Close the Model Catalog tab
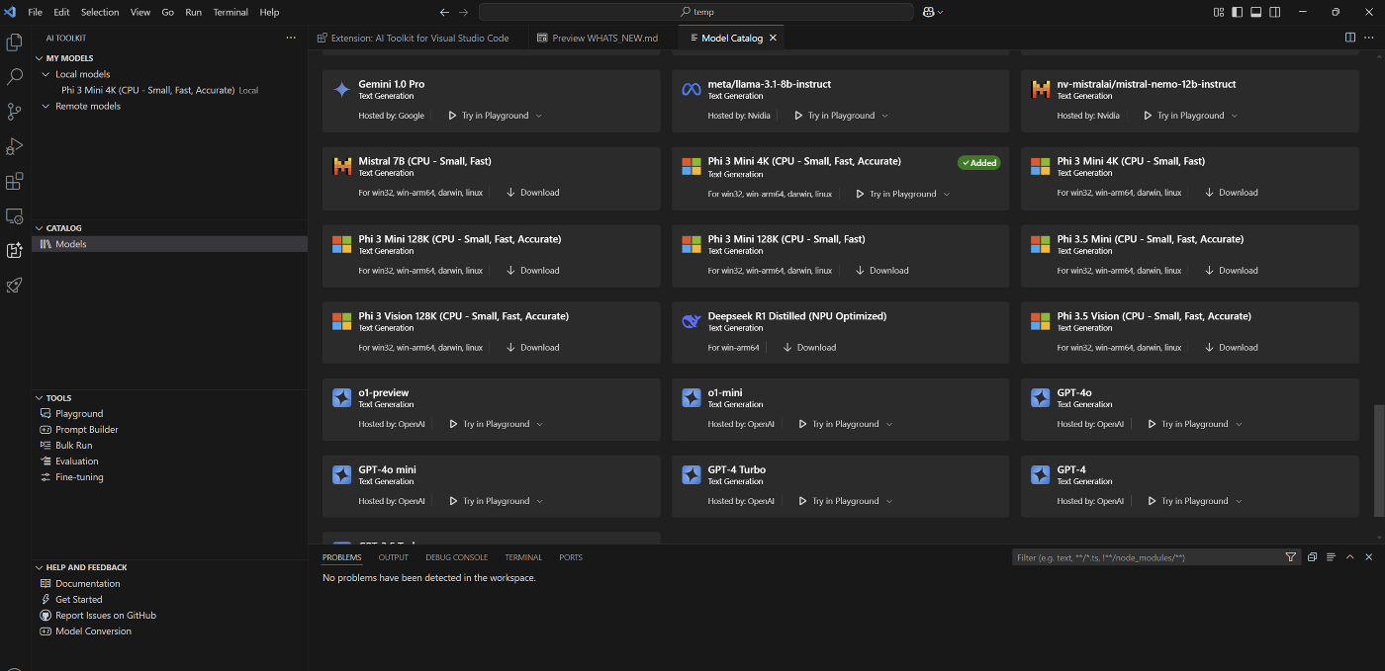The image size is (1385, 671). 773,38
